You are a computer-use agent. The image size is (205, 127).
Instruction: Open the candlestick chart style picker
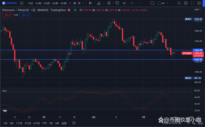click(x=90, y=3)
